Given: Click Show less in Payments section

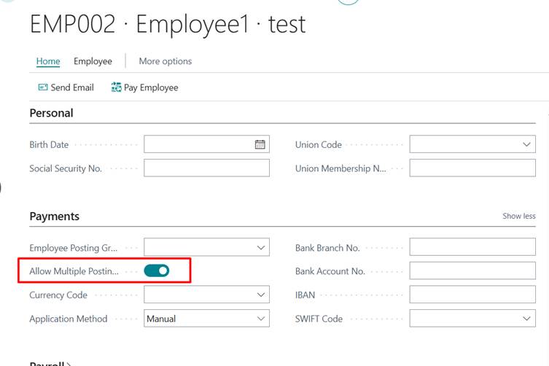Looking at the screenshot, I should point(519,216).
